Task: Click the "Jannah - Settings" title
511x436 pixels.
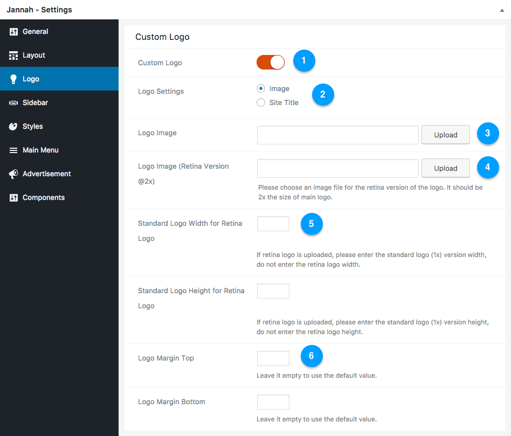Action: [x=39, y=10]
